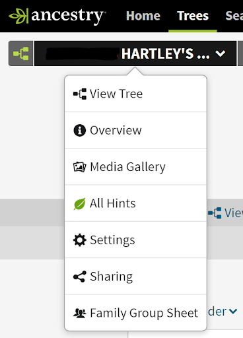Expand the blue dropdown chevron at bottom right
243x338 pixels.
[233, 311]
